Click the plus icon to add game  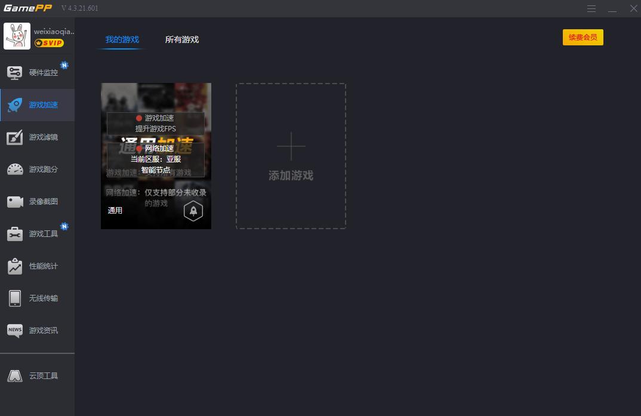291,146
